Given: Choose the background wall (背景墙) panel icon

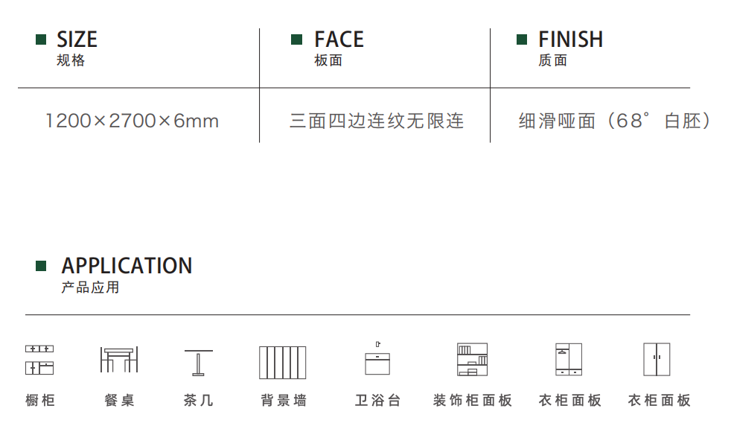Looking at the screenshot, I should [283, 362].
